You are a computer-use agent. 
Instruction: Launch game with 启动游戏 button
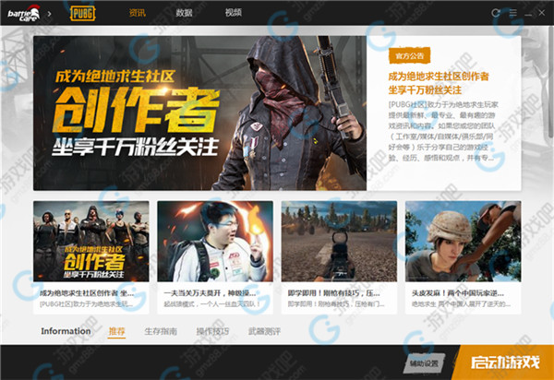pyautogui.click(x=505, y=362)
